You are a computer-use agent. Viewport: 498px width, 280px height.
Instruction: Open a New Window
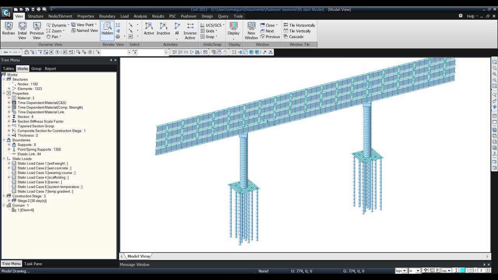pos(251,31)
